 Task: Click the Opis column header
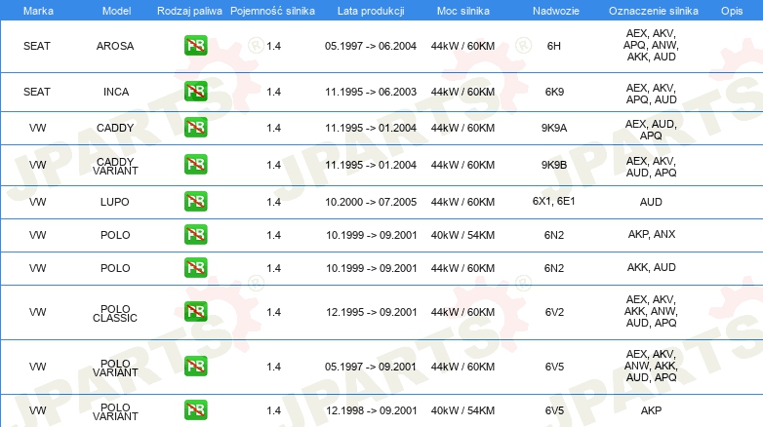[x=732, y=11]
